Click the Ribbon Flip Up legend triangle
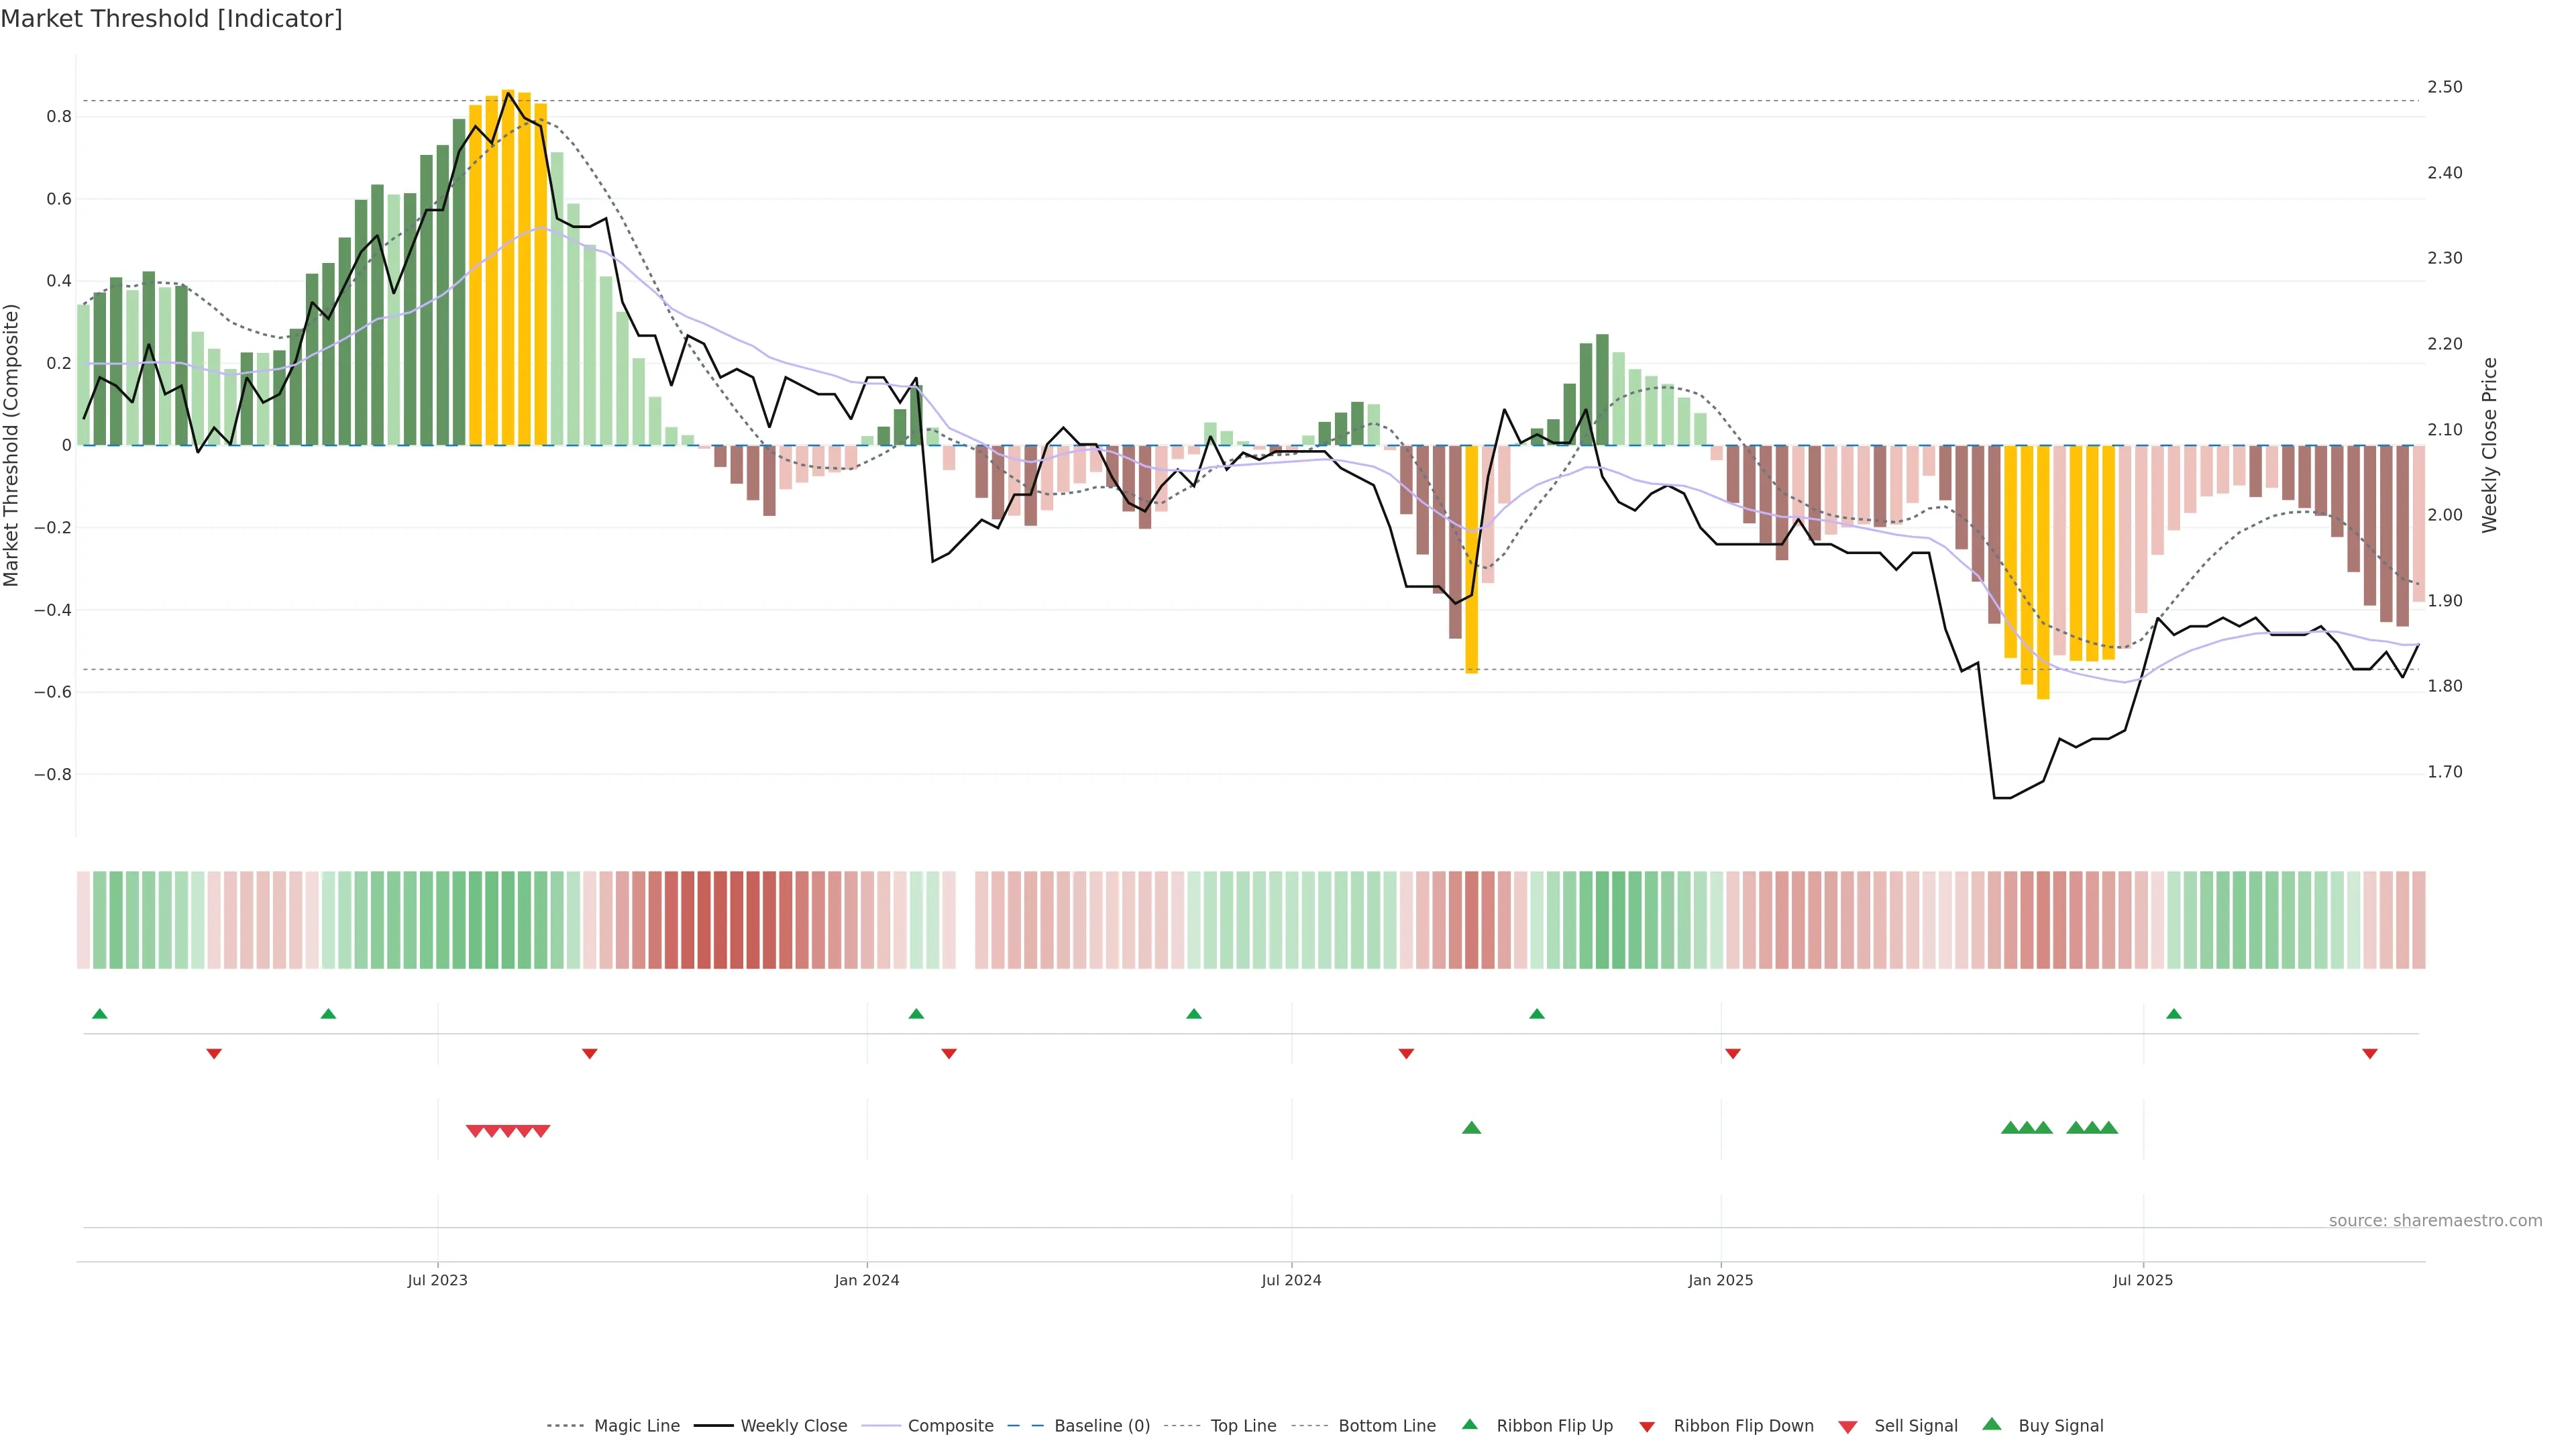The image size is (2576, 1449). (1469, 1424)
